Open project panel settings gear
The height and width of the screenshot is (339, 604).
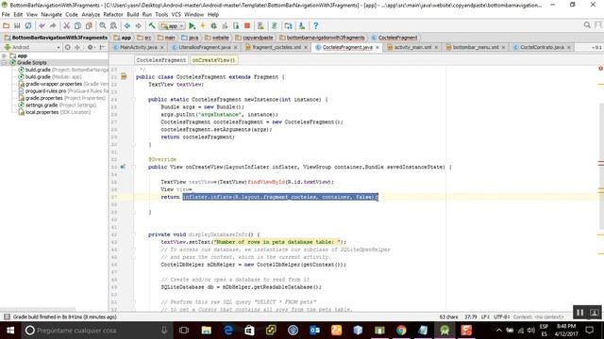(91, 47)
